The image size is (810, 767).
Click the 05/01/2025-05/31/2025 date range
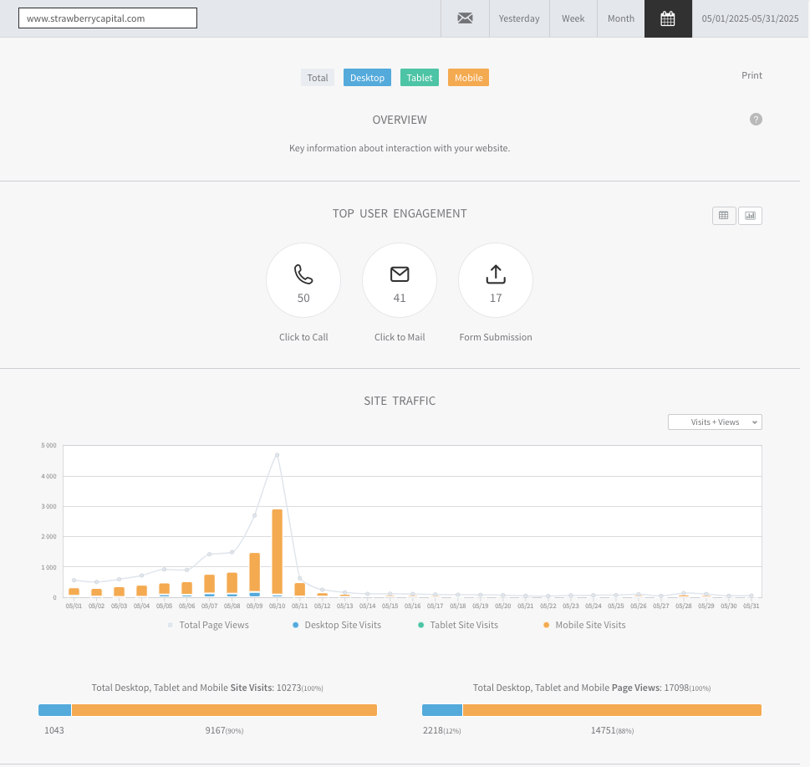click(750, 18)
